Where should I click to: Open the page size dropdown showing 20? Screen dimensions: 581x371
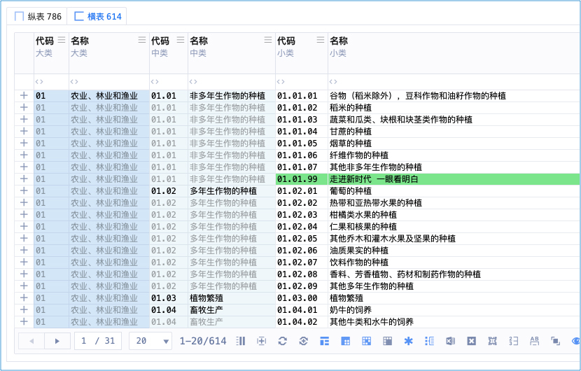tap(151, 341)
